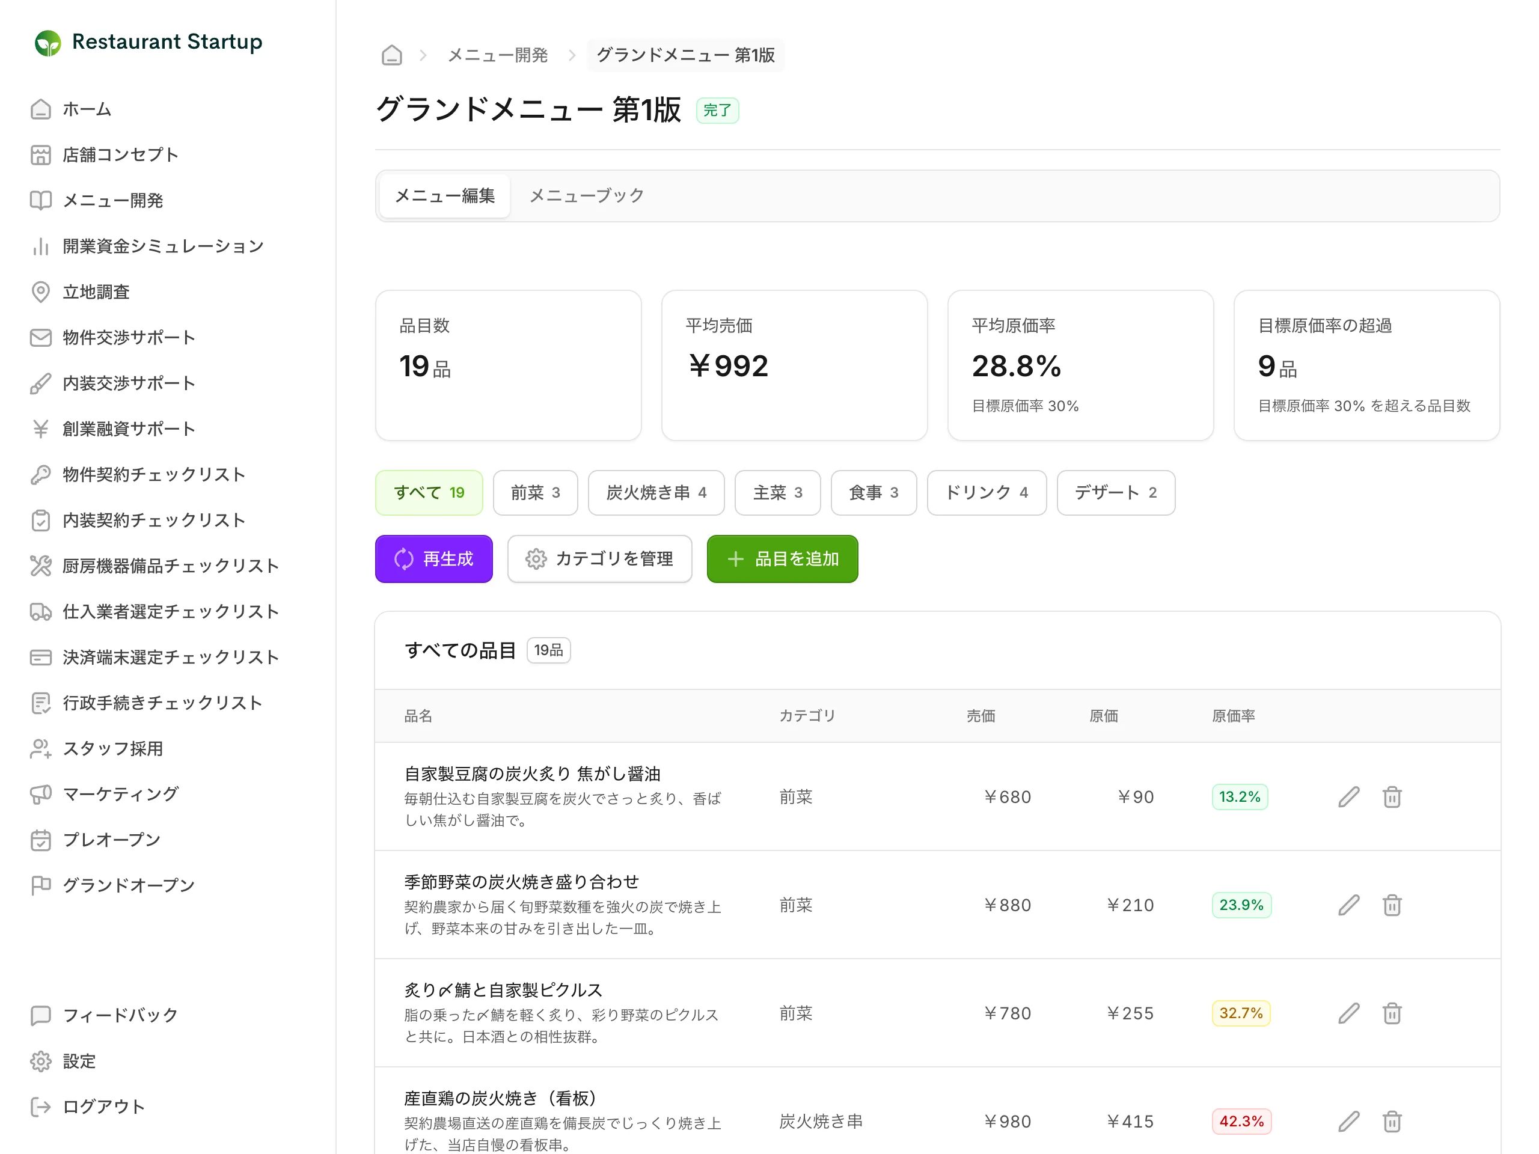Delete 季節野菜の炭火焼き盛り合わせ row with trash icon
This screenshot has width=1539, height=1154.
tap(1392, 905)
